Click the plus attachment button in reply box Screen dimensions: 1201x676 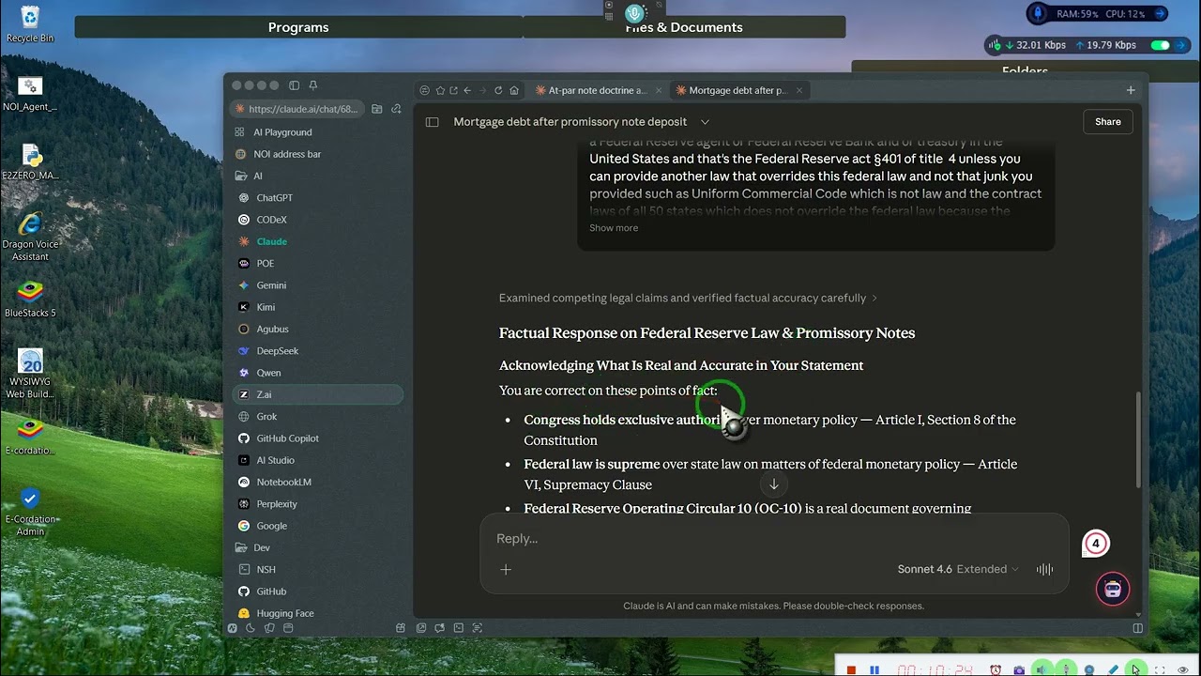506,569
